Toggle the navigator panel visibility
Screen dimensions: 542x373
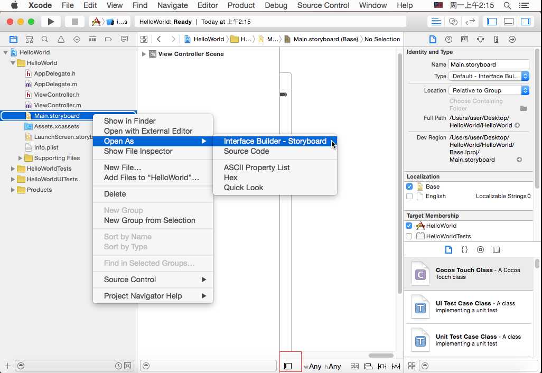coord(491,22)
